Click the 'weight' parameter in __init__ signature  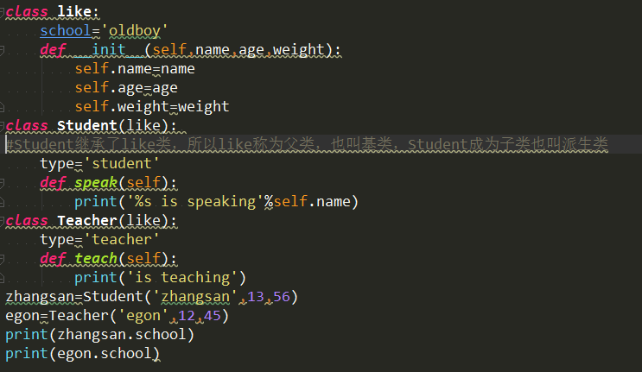point(298,50)
